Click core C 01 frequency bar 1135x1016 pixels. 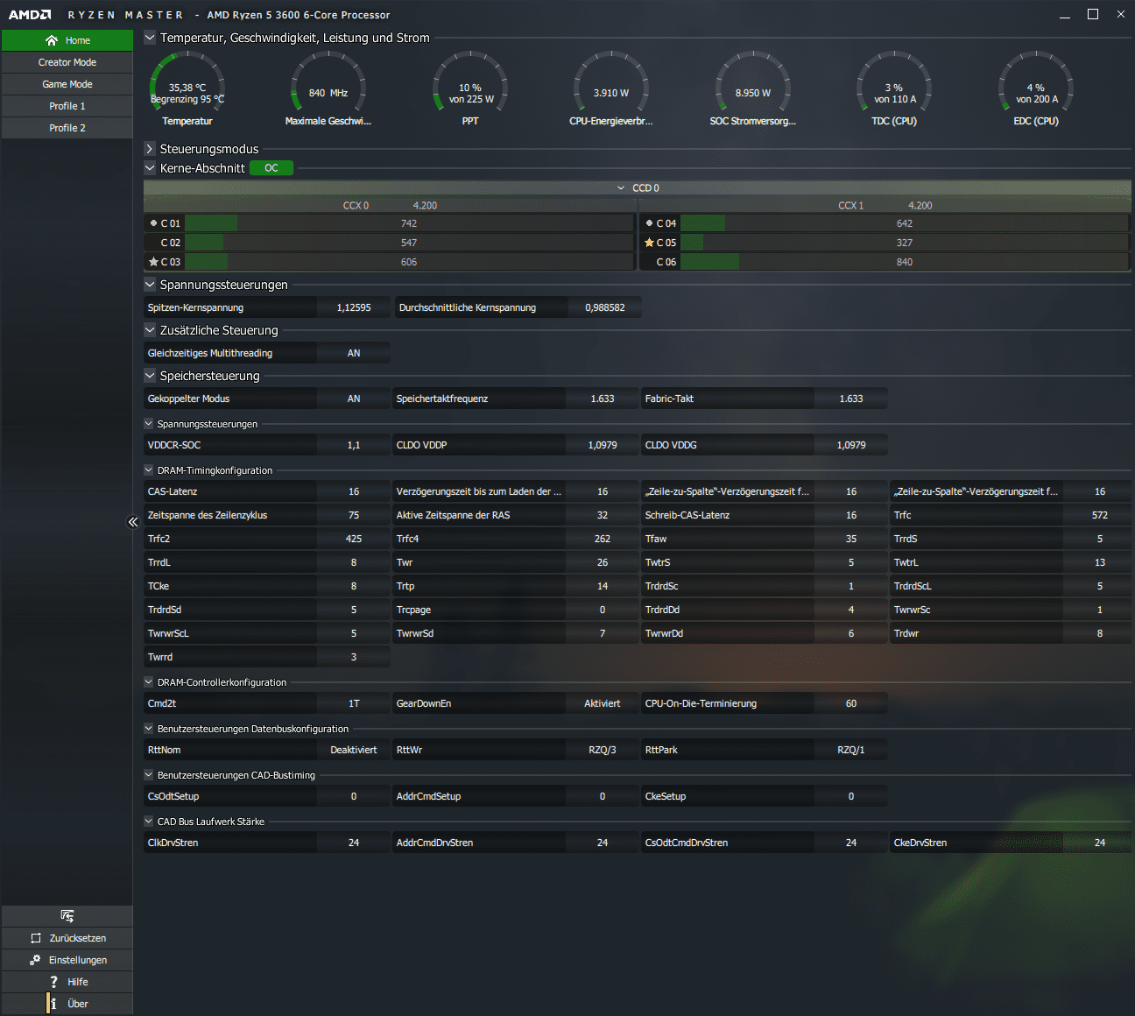tap(409, 223)
